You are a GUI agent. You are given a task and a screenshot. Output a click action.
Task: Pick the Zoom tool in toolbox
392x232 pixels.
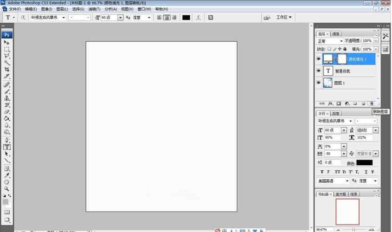coord(7,189)
